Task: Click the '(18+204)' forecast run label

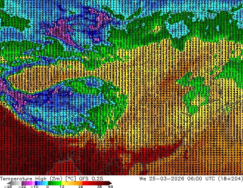Action: point(230,179)
